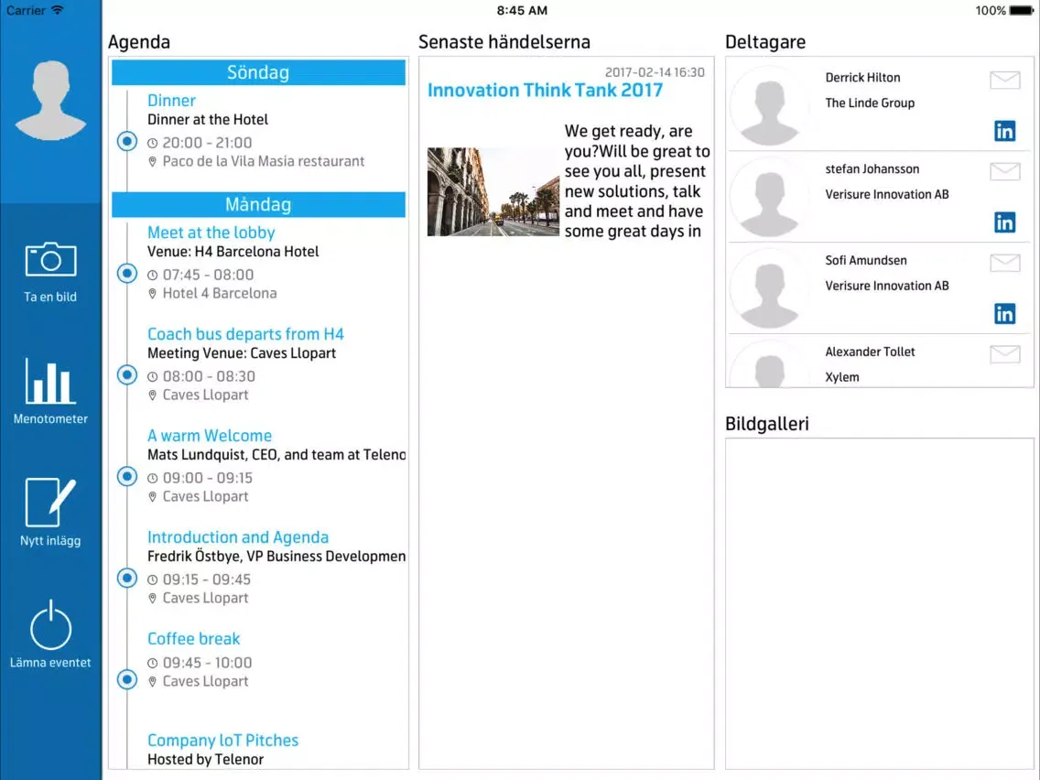Viewport: 1040px width, 780px height.
Task: Open Company IoT Pitches session
Action: point(222,740)
